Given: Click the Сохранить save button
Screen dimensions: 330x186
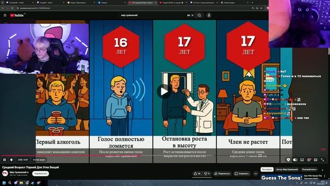Looking at the screenshot, I should pyautogui.click(x=242, y=174).
